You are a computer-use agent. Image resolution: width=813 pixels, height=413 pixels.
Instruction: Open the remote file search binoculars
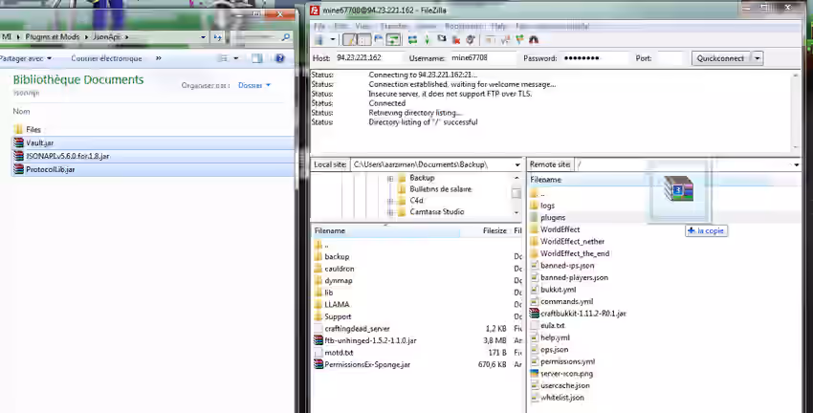pyautogui.click(x=534, y=40)
